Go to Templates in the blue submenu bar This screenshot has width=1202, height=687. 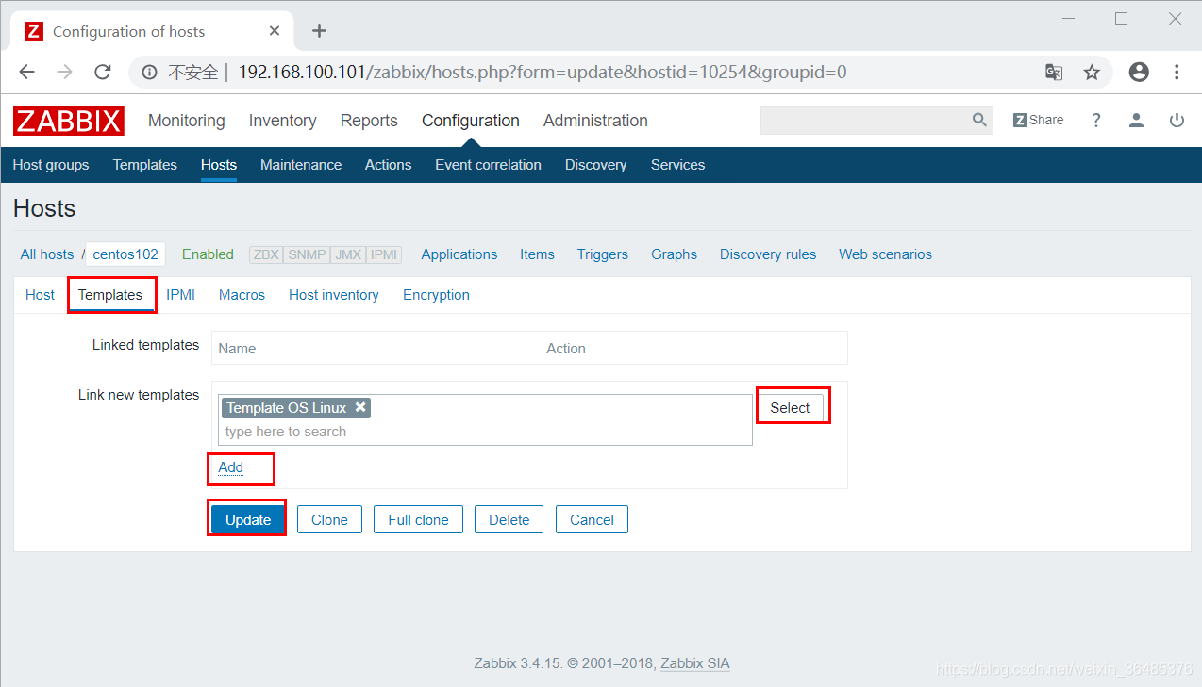[x=145, y=165]
